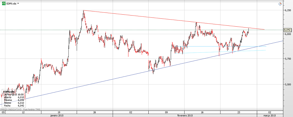Click the Mínimo 6,010 row value
The height and width of the screenshot is (117, 293).
21,103
